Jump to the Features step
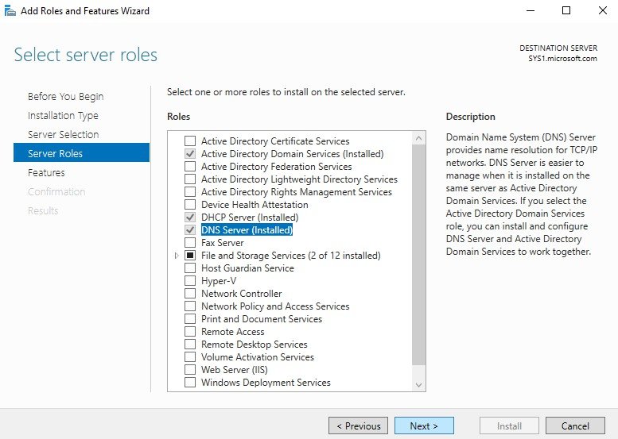Screen dimensions: 618x439 coord(46,173)
